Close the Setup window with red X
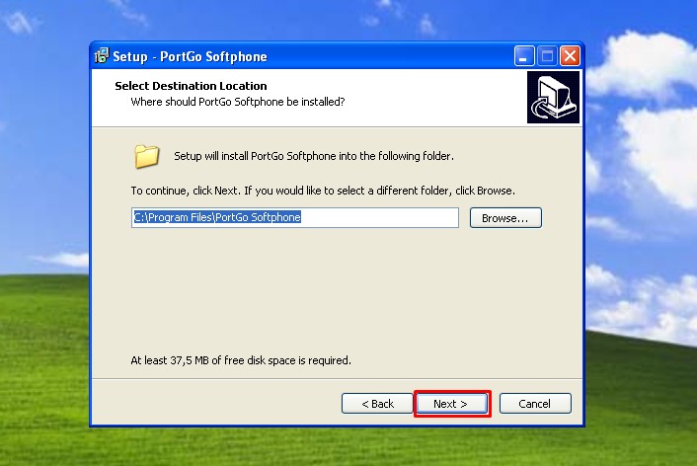This screenshot has height=466, width=697. pyautogui.click(x=570, y=56)
